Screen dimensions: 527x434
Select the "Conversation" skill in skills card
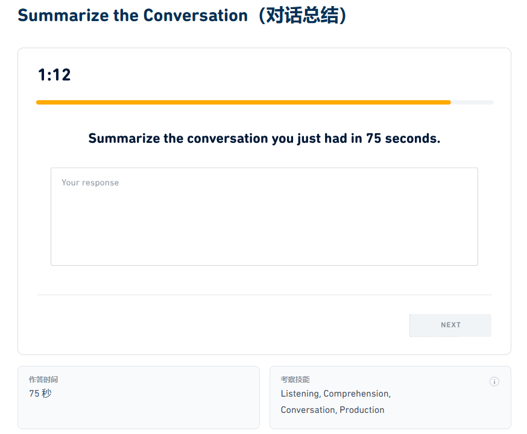coord(308,410)
